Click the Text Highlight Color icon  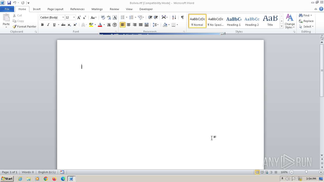91,25
